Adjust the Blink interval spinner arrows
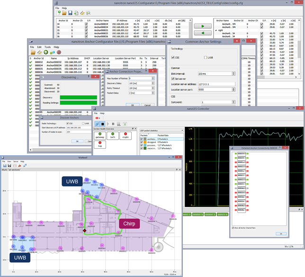This screenshot has height=277, width=305. click(233, 74)
